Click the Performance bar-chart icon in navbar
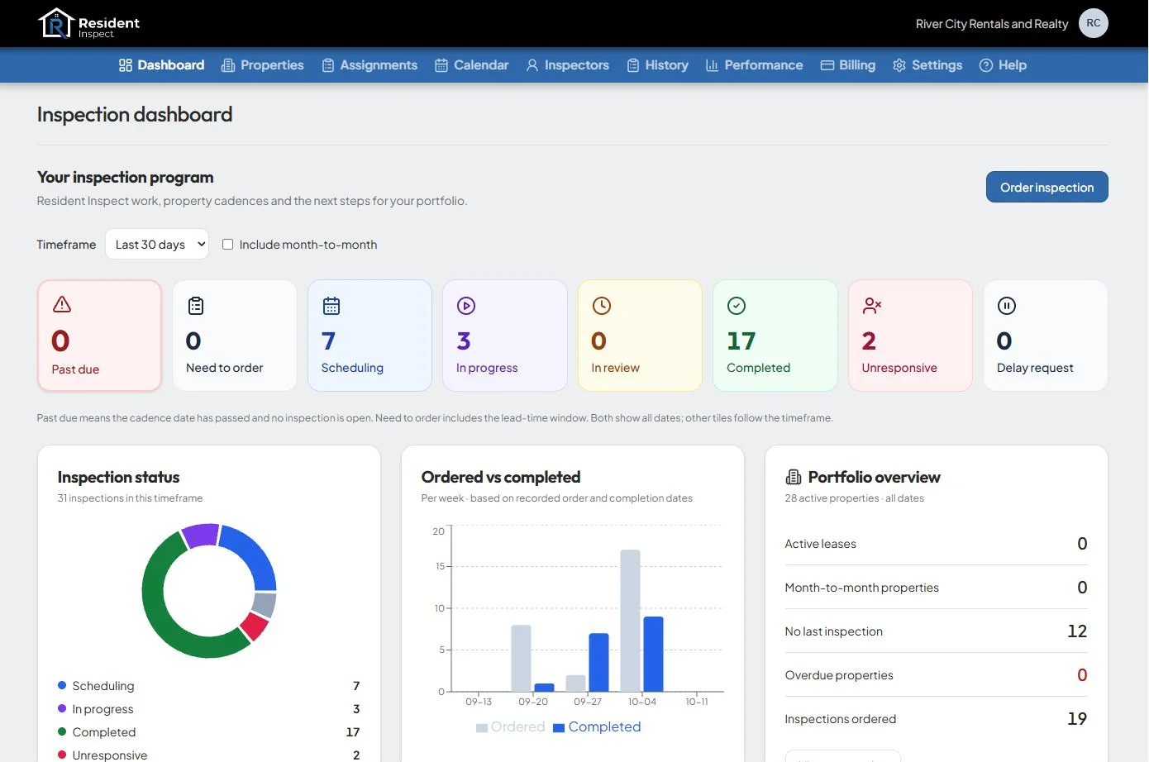The image size is (1149, 762). (712, 65)
